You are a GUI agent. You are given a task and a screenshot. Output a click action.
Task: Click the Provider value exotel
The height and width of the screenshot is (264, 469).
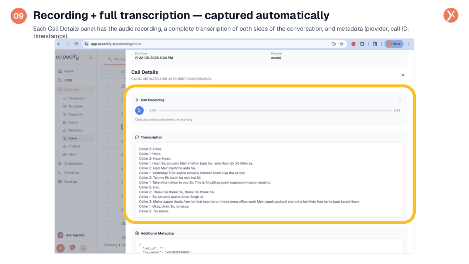[276, 58]
